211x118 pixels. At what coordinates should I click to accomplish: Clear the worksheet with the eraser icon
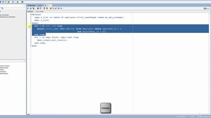point(56,8)
